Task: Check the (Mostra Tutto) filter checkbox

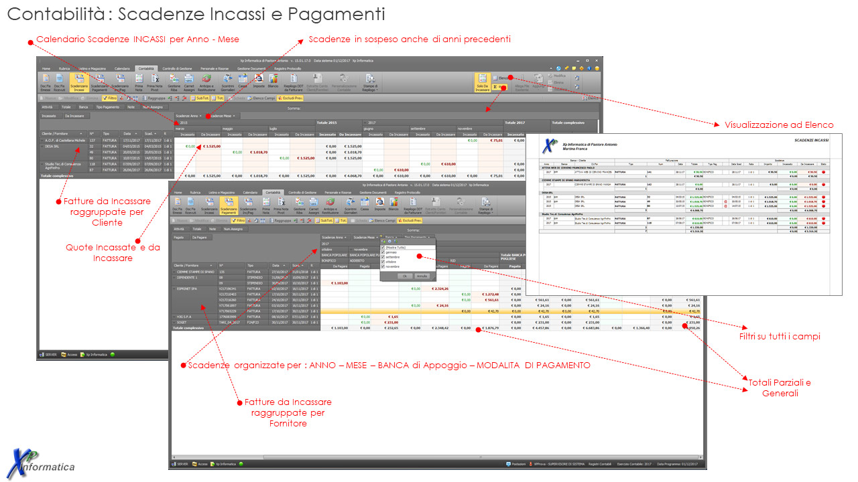Action: click(x=383, y=247)
